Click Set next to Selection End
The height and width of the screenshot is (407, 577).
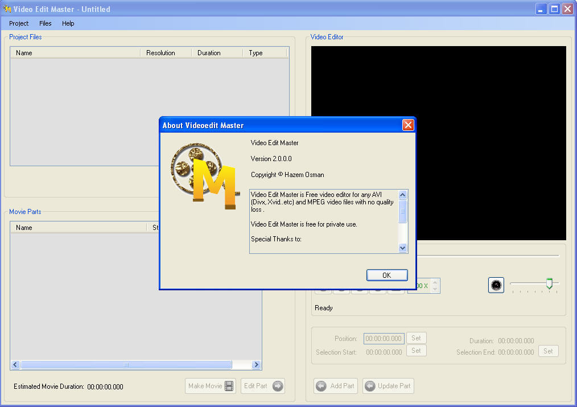click(548, 351)
